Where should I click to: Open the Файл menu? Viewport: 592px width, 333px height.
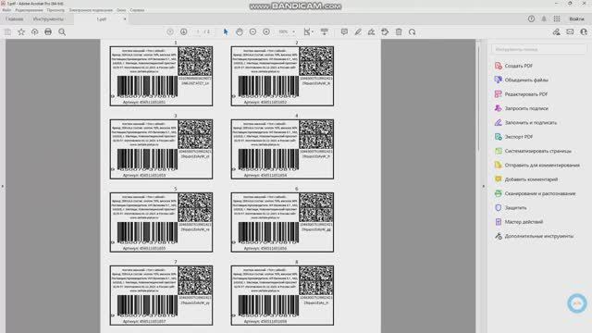coord(6,10)
